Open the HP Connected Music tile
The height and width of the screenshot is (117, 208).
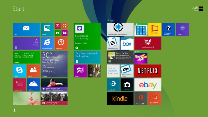coord(155,99)
